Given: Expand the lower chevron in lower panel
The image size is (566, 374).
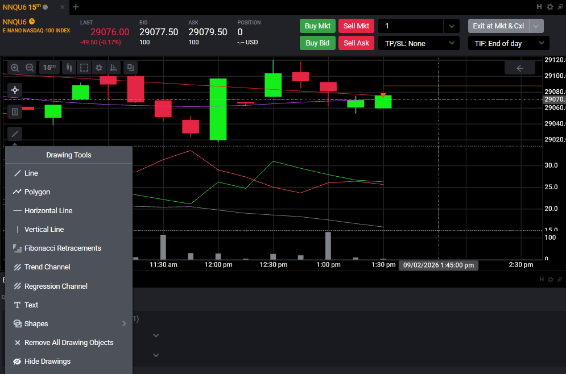Looking at the screenshot, I should pos(156,355).
